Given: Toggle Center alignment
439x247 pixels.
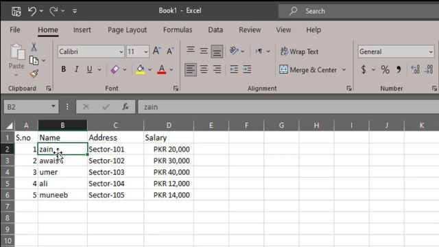Looking at the screenshot, I should [204, 69].
